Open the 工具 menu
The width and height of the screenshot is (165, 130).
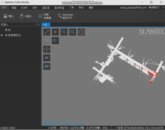[x=71, y=8]
